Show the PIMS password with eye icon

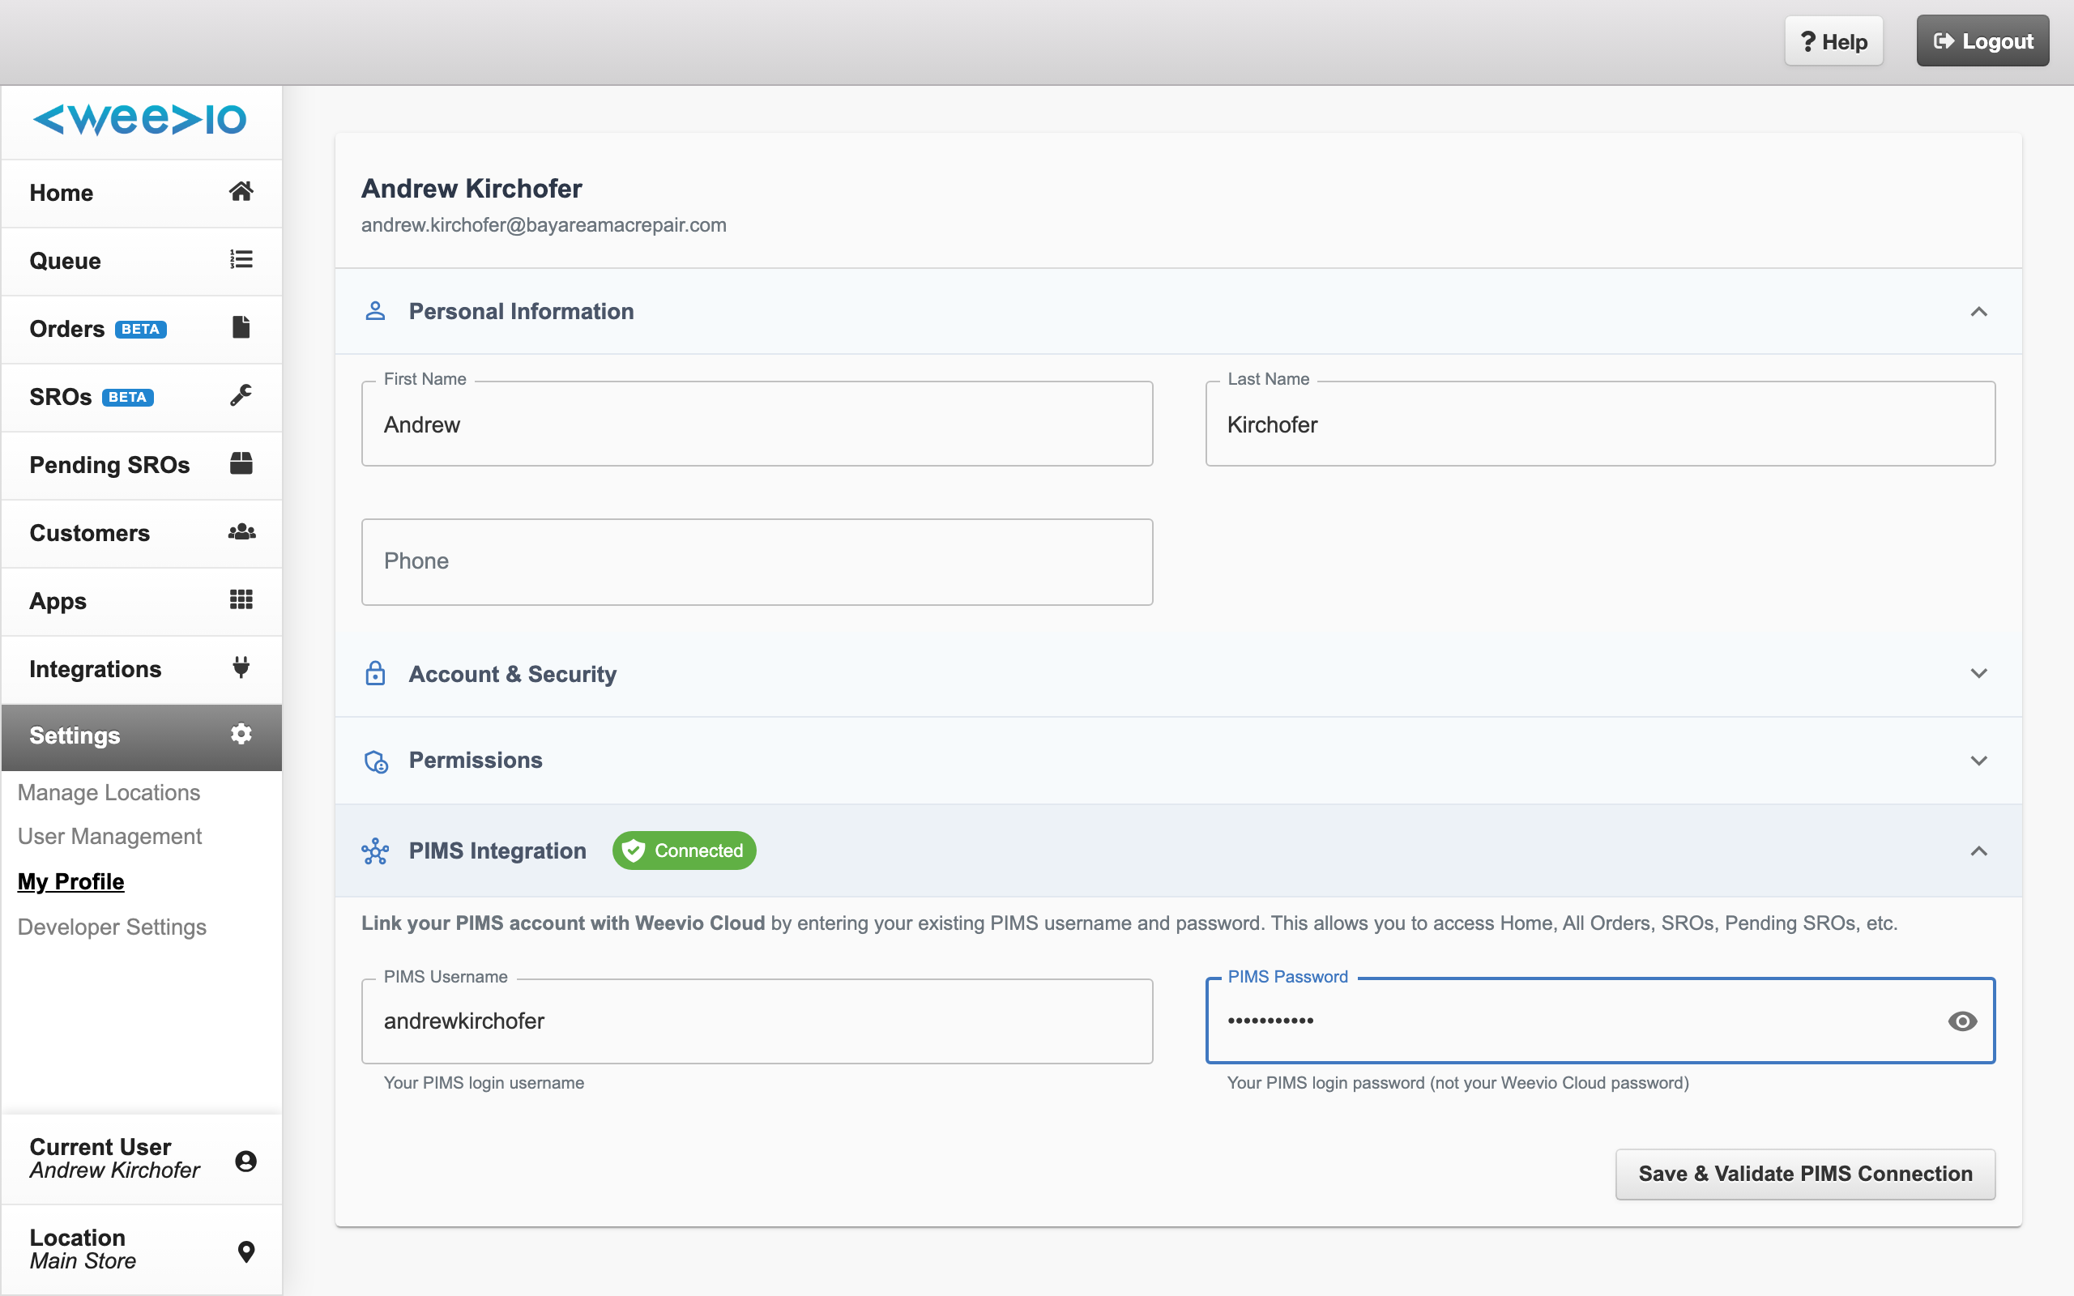1961,1021
